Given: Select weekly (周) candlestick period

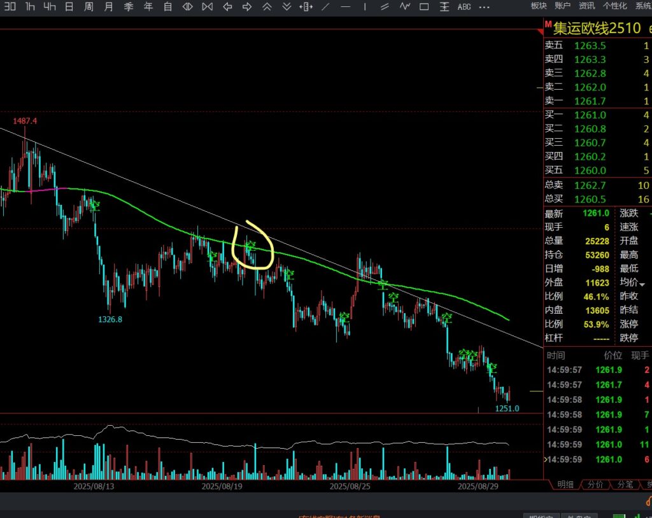Looking at the screenshot, I should [x=89, y=6].
